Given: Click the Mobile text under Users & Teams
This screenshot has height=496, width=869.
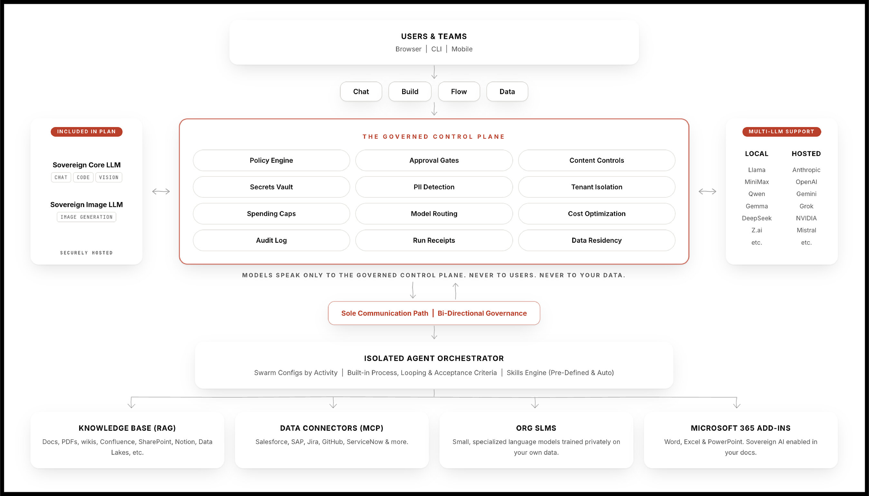Looking at the screenshot, I should point(462,49).
